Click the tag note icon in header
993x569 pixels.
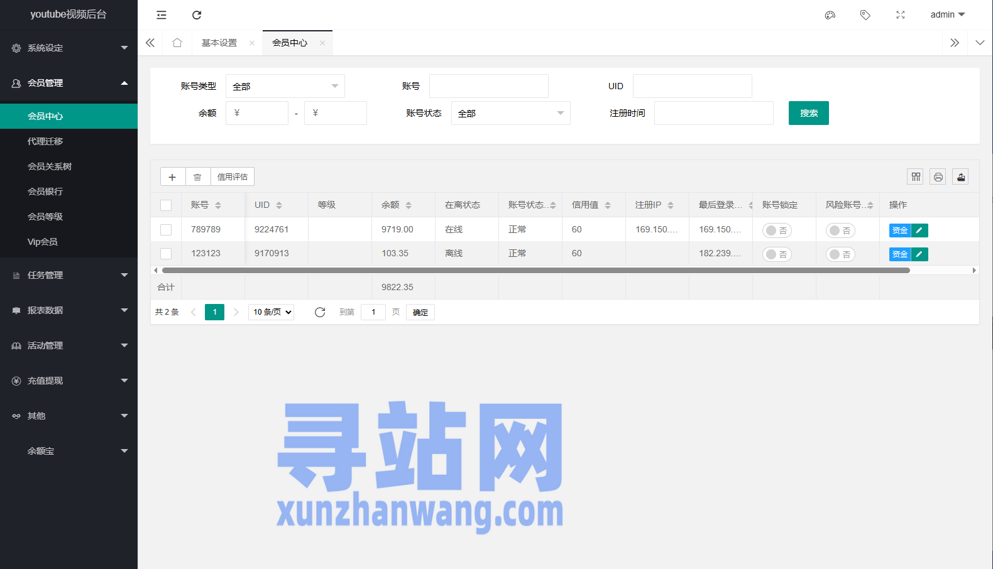point(865,15)
